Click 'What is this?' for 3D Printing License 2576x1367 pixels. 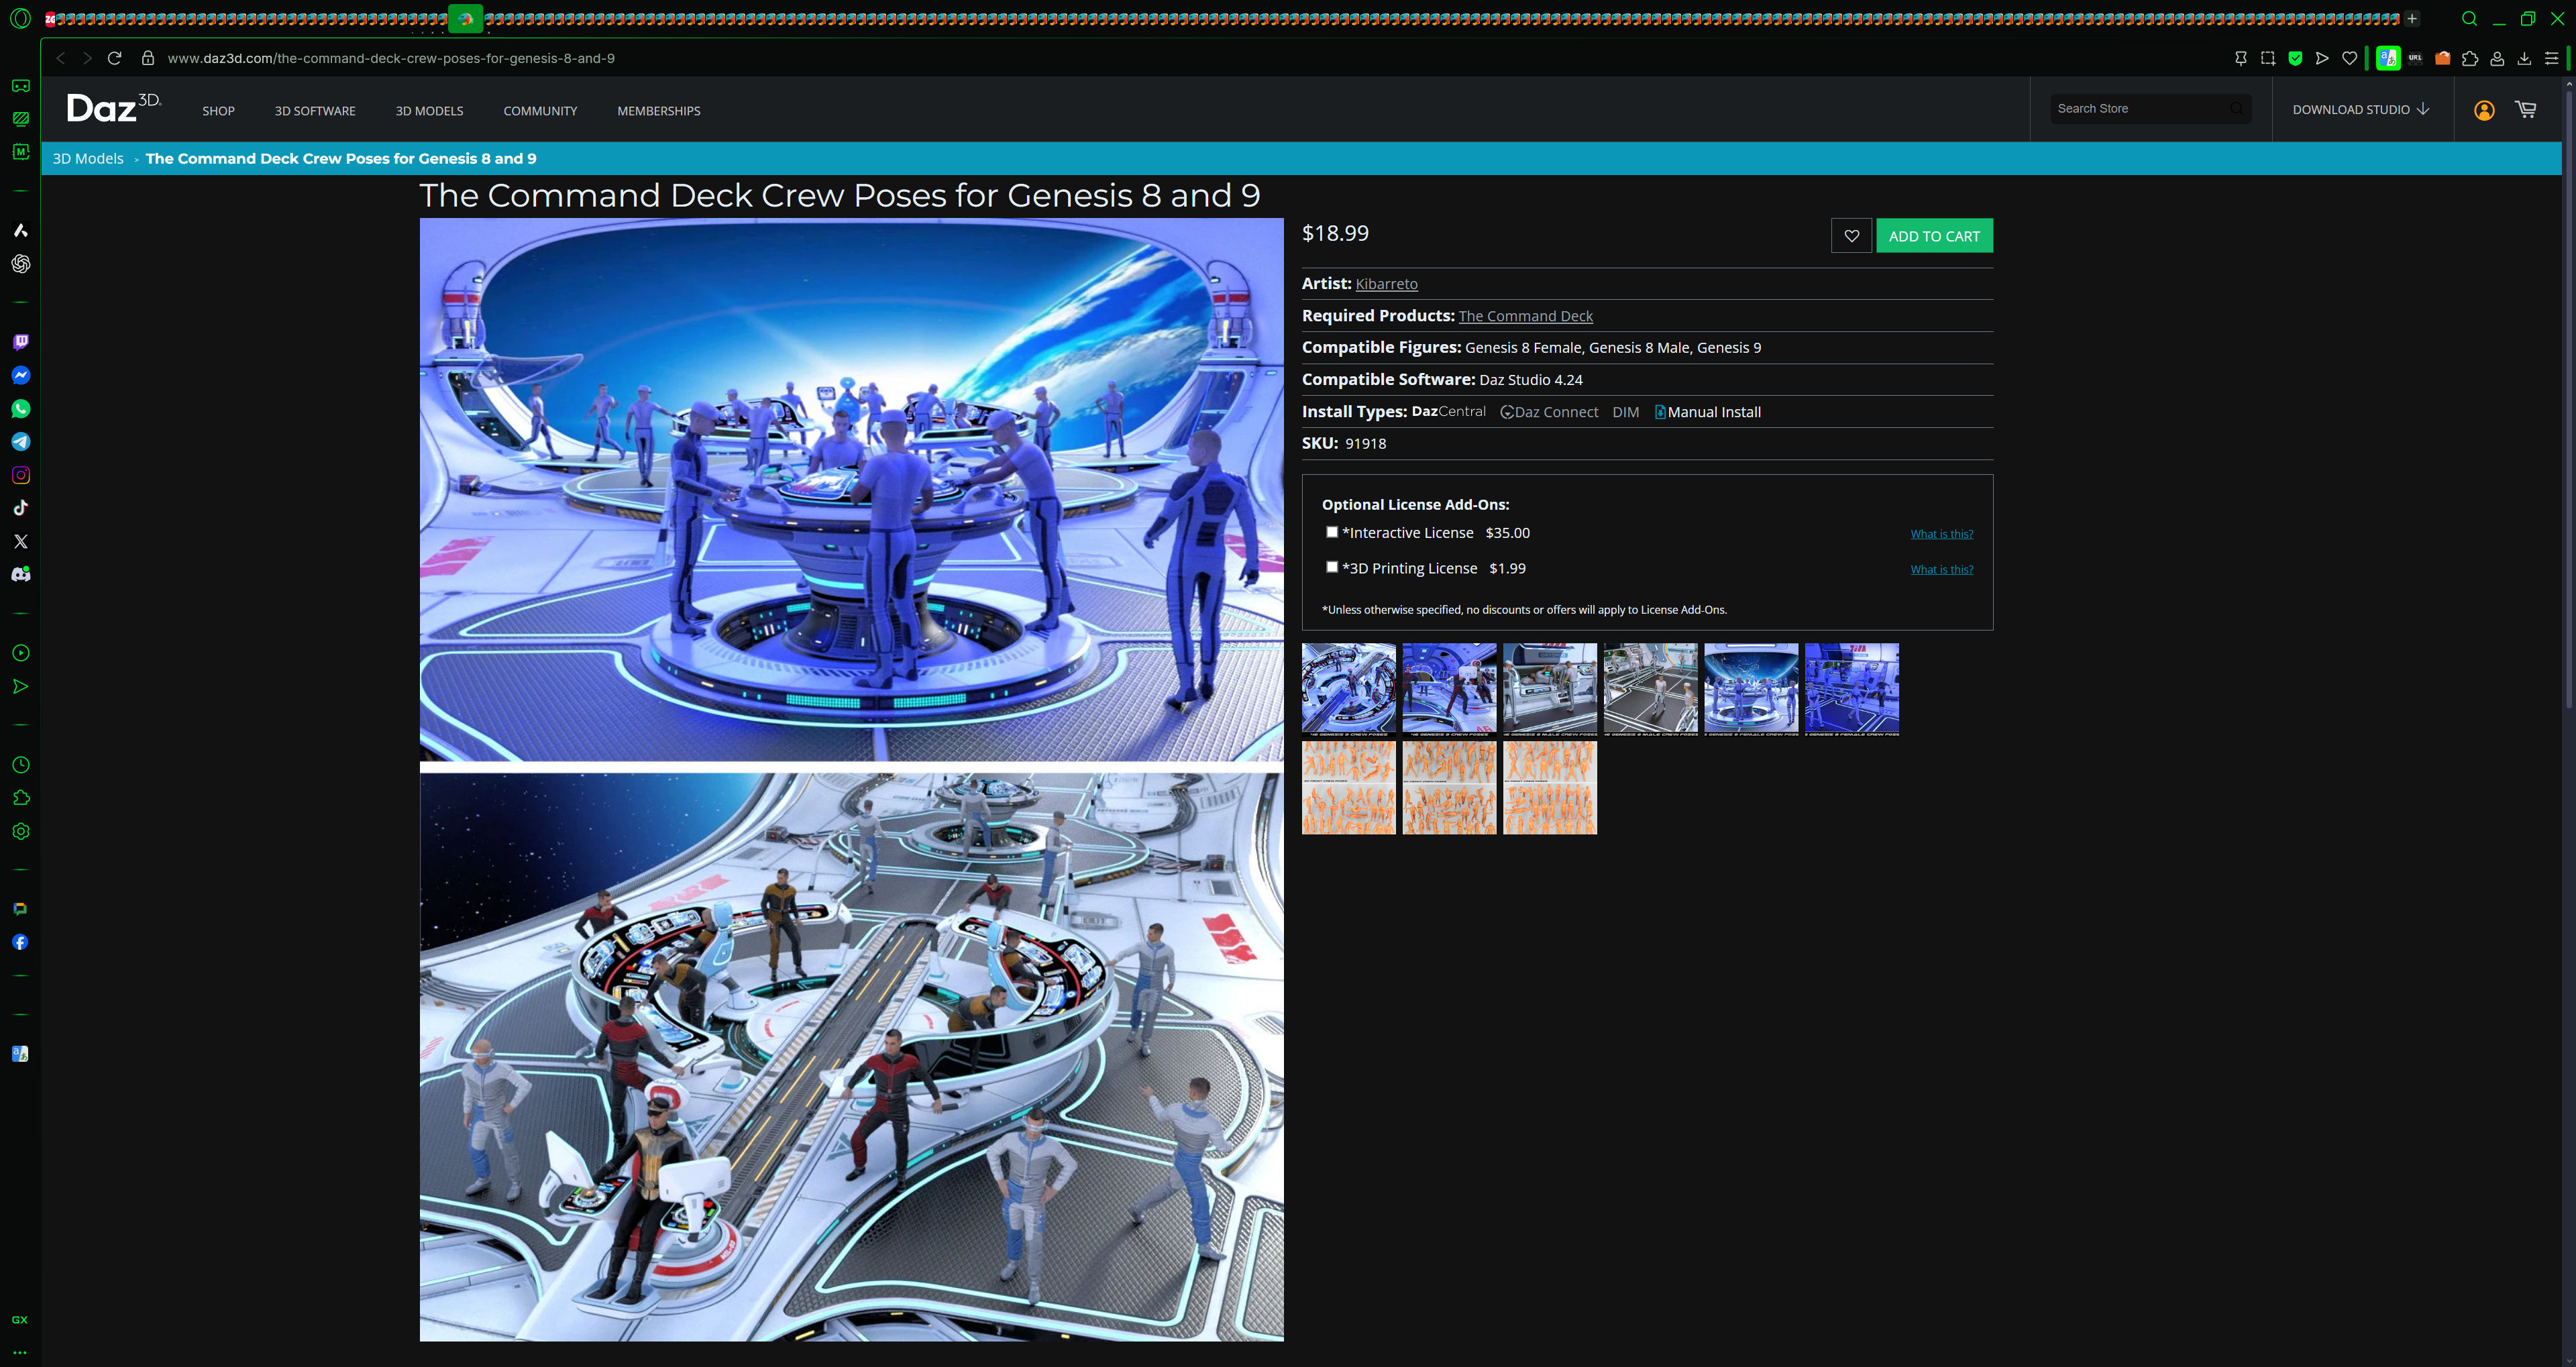point(1941,569)
